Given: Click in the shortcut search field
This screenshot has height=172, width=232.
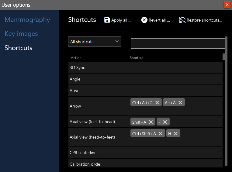Looking at the screenshot, I should click(x=178, y=43).
